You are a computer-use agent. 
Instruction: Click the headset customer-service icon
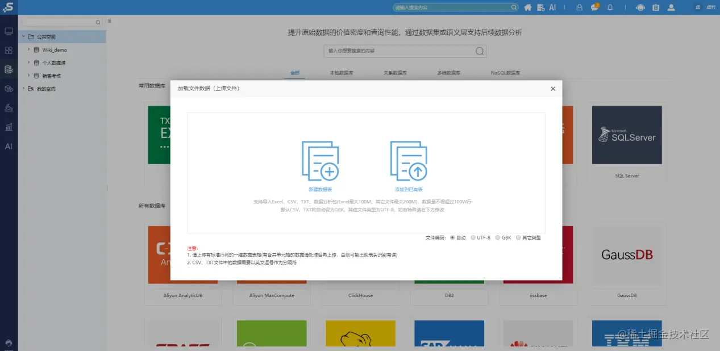[x=640, y=8]
